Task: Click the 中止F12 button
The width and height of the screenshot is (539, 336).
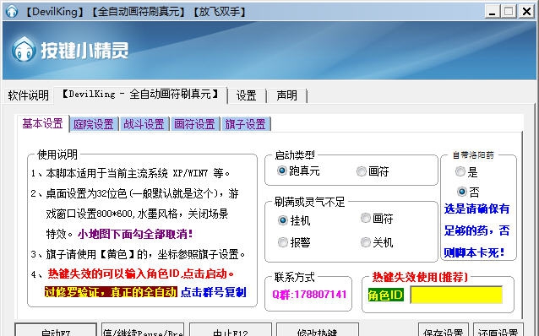Action: tap(231, 330)
